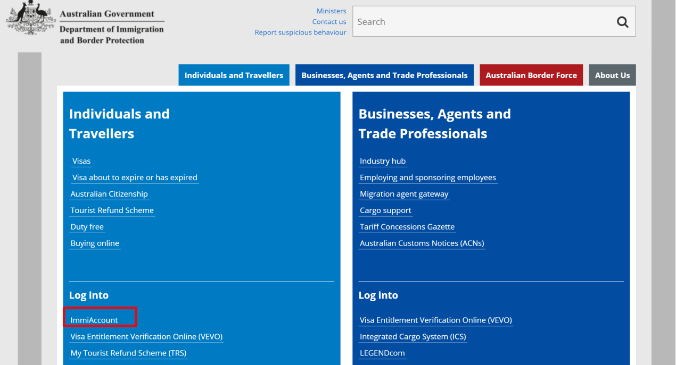676x365 pixels.
Task: Select the About Us tab
Action: click(612, 75)
